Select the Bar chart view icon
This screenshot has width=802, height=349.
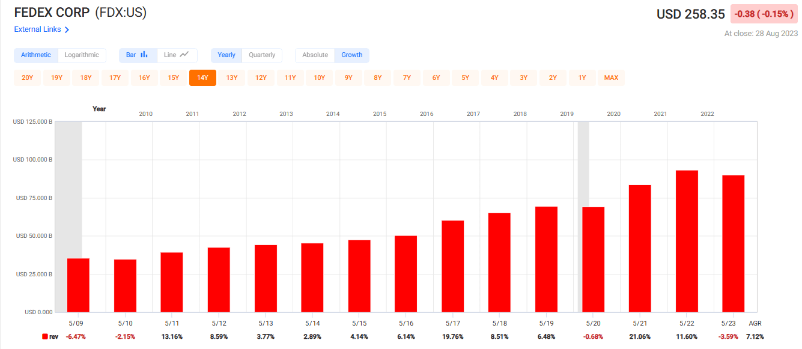[138, 55]
